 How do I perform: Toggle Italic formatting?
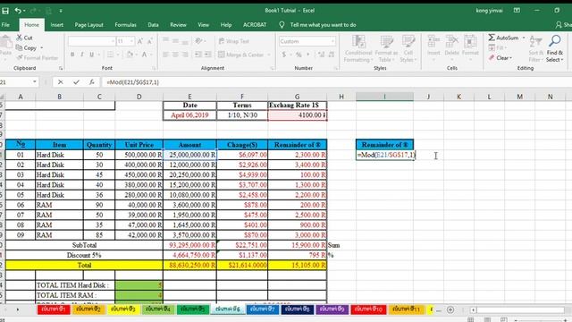[81, 55]
